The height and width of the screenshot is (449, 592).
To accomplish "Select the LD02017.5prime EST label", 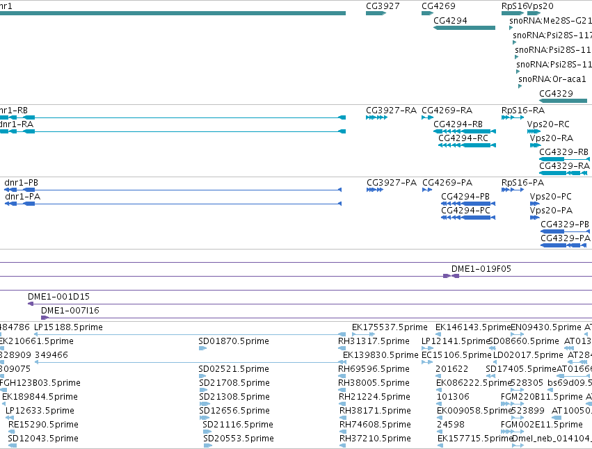I will [x=528, y=355].
